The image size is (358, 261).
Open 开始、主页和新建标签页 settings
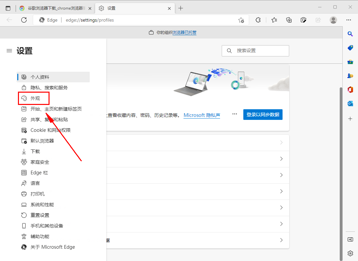(x=54, y=109)
